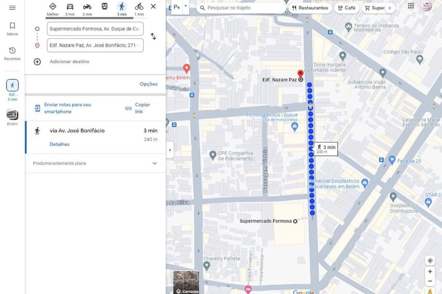Select route via Av. José Bonifácio
442x294 pixels.
click(95, 137)
